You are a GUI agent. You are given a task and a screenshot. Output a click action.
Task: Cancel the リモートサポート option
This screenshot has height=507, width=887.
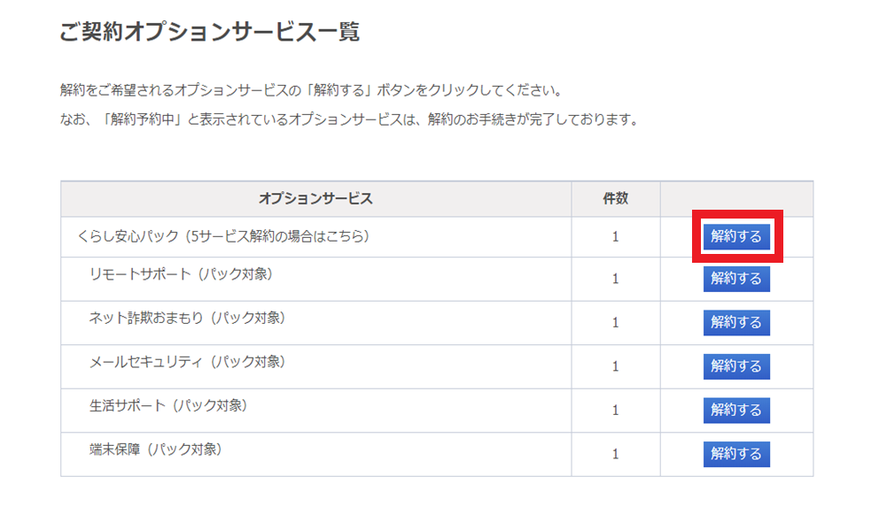click(736, 279)
